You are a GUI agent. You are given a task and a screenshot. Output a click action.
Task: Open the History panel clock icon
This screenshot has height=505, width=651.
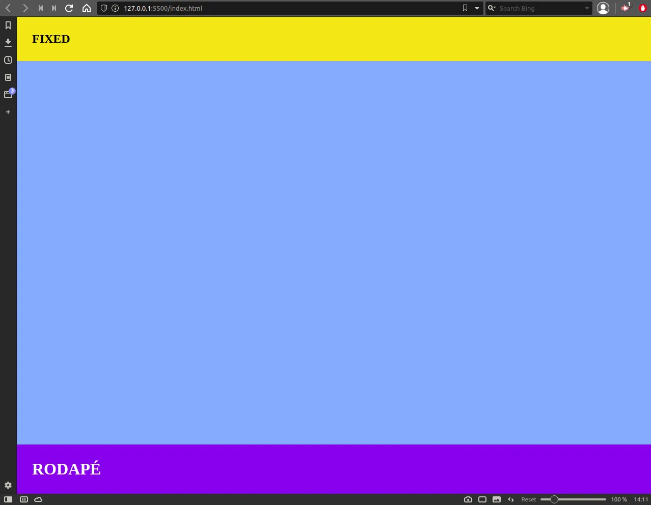[8, 60]
